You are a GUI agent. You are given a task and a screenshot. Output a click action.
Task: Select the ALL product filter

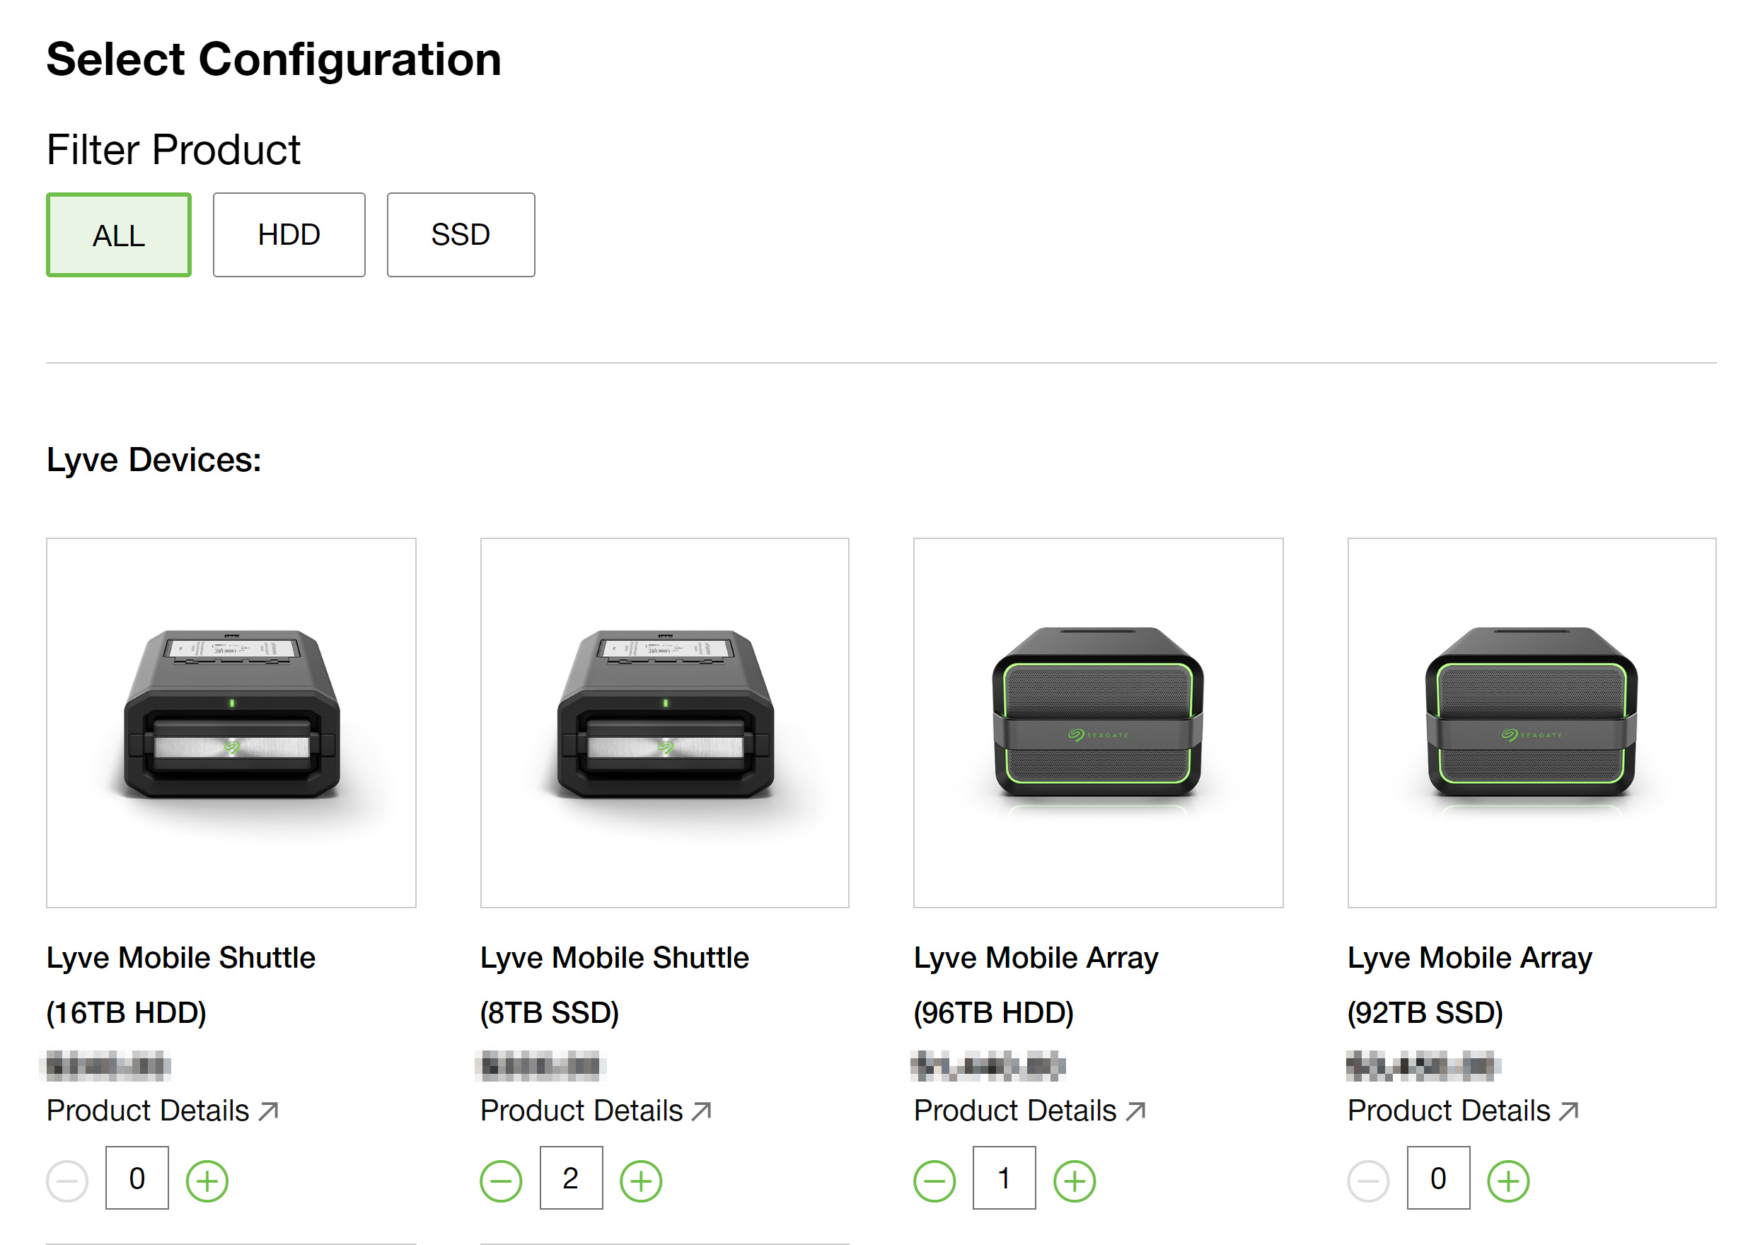coord(119,235)
